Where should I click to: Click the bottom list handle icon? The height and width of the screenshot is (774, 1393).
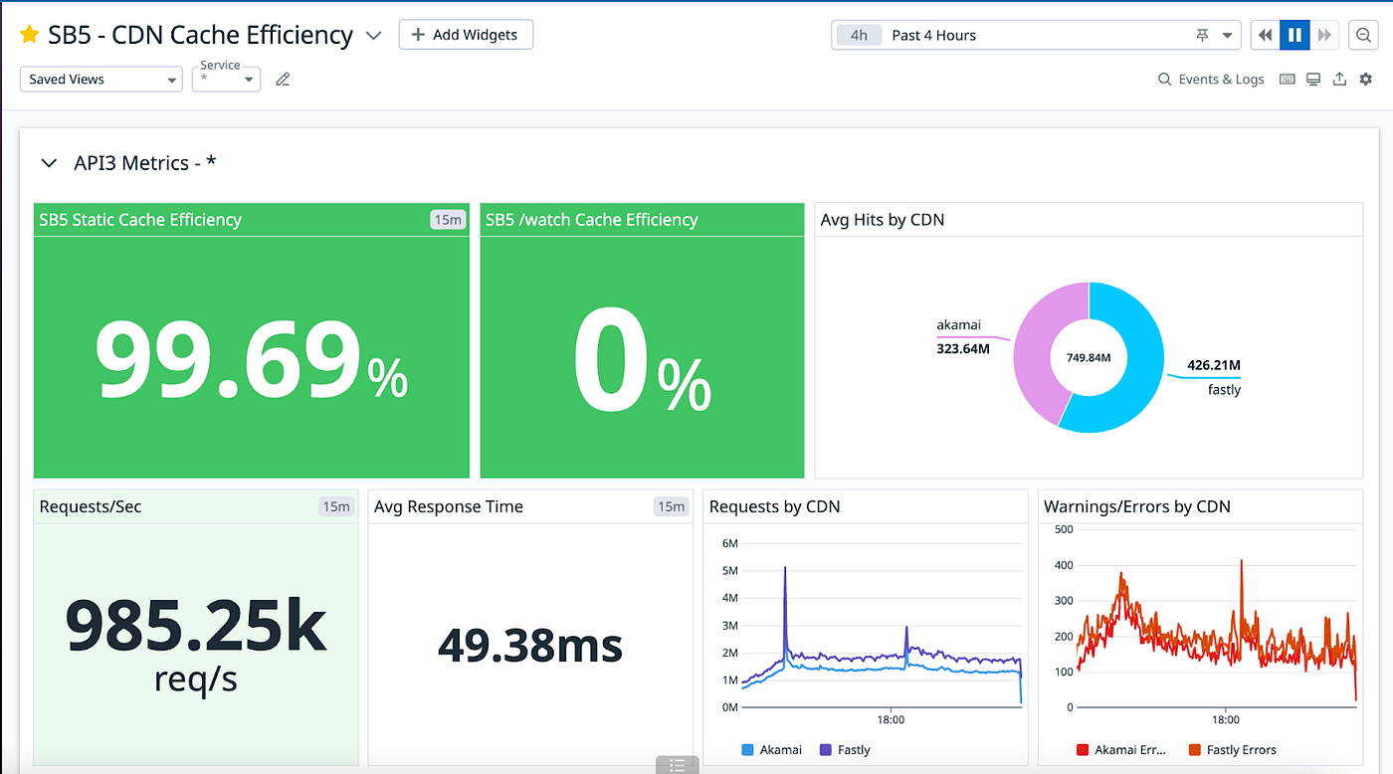(x=678, y=765)
